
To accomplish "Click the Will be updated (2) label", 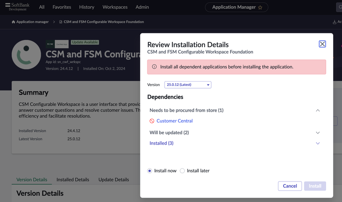I will tap(169, 133).
